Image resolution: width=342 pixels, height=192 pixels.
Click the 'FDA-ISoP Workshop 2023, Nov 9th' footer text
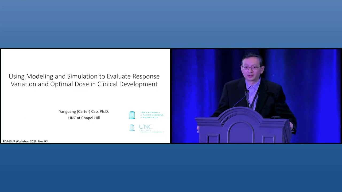[26, 141]
